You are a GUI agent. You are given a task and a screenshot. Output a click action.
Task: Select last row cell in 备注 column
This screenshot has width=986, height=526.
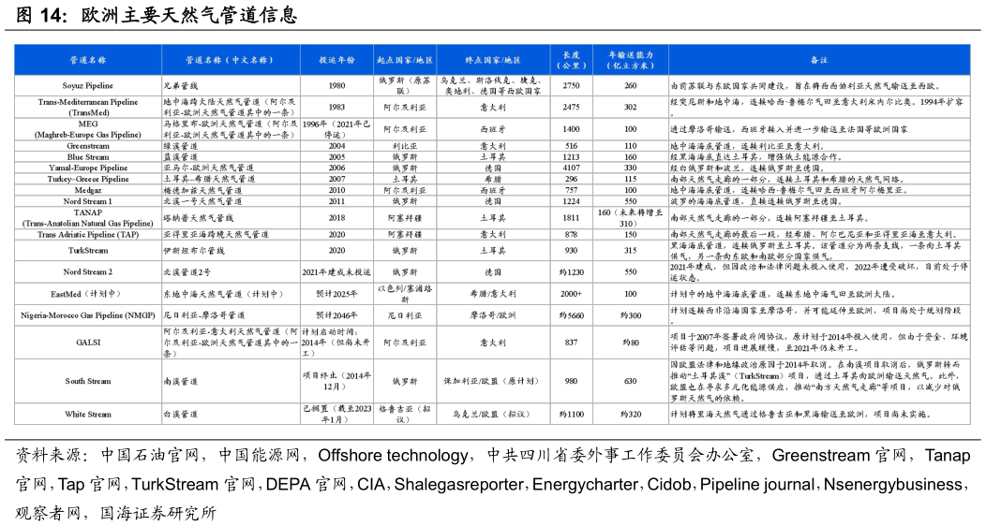tap(819, 414)
